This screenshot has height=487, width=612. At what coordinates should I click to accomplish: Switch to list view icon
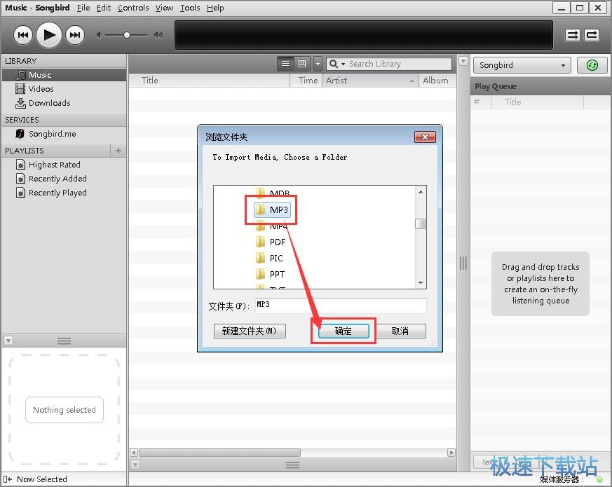coord(285,64)
